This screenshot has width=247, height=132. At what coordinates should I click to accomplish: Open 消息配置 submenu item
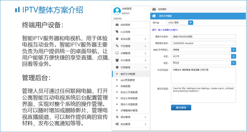(x=126, y=86)
